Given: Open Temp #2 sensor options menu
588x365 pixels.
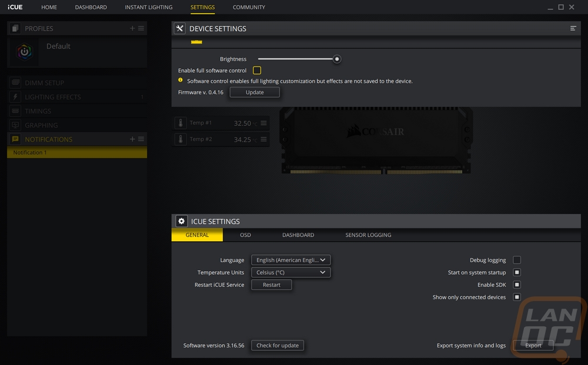Looking at the screenshot, I should click(x=263, y=139).
